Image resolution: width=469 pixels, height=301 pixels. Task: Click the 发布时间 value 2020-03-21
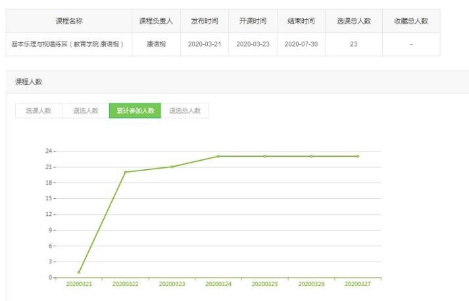[204, 44]
